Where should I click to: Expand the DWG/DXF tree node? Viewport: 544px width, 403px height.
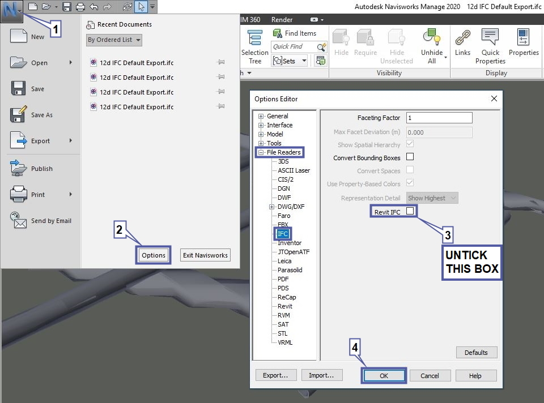pos(272,207)
